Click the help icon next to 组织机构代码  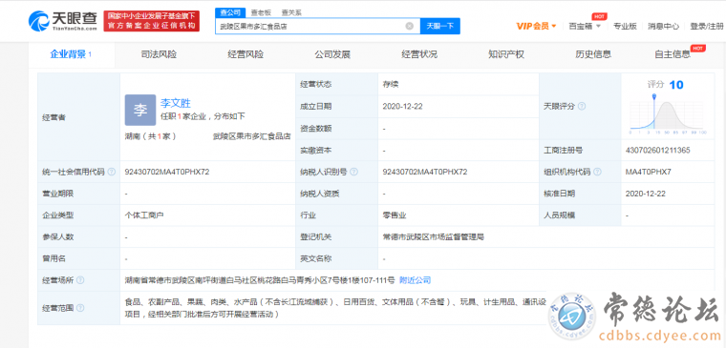[597, 172]
